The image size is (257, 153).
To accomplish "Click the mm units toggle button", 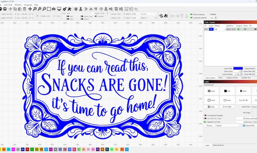I will [x=59, y=16].
